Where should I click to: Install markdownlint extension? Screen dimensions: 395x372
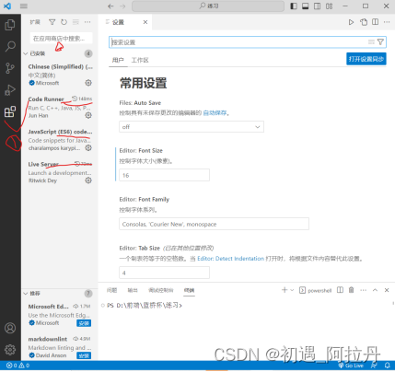click(84, 355)
